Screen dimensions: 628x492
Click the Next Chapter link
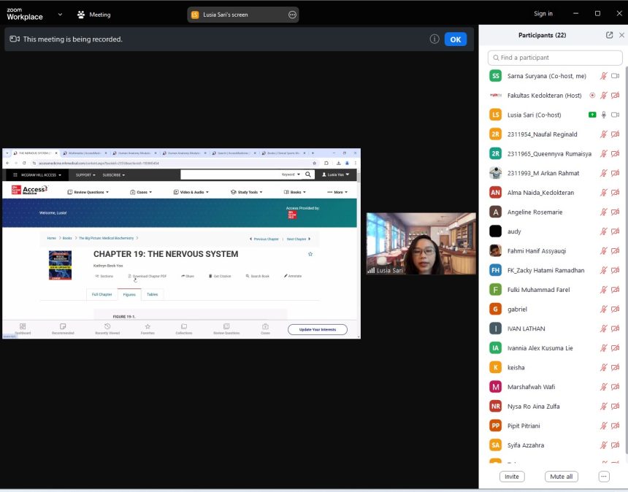[x=299, y=239]
